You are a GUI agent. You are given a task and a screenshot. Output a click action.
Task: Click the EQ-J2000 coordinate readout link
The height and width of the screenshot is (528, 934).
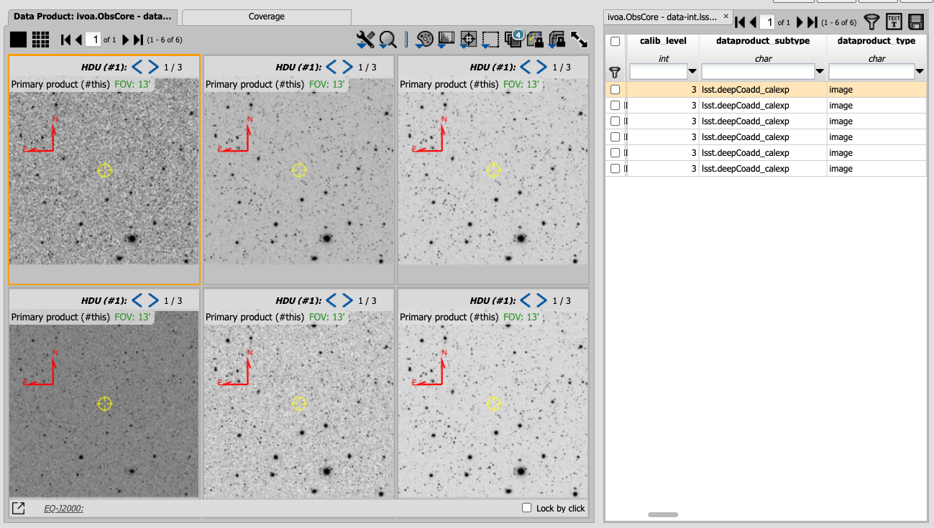pyautogui.click(x=63, y=509)
